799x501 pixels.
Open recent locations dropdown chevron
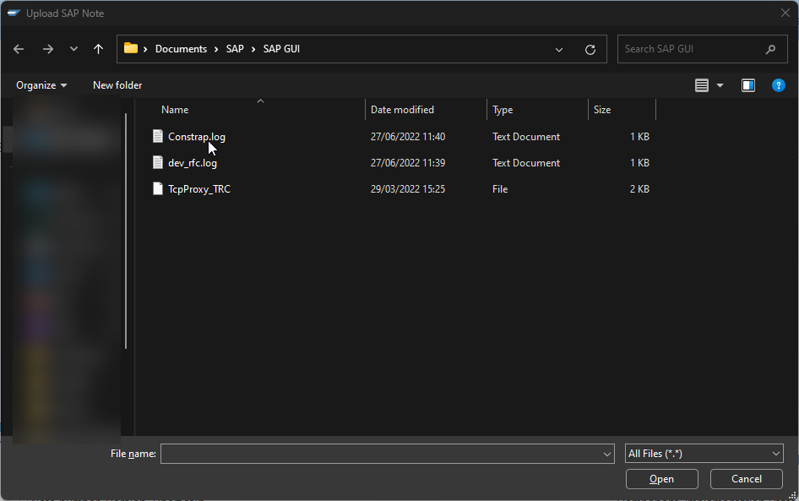pyautogui.click(x=73, y=49)
